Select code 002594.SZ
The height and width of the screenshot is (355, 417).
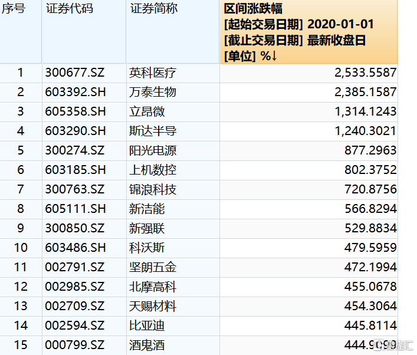pos(75,325)
